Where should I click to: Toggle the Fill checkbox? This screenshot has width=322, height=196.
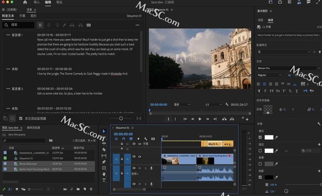[x=260, y=137]
